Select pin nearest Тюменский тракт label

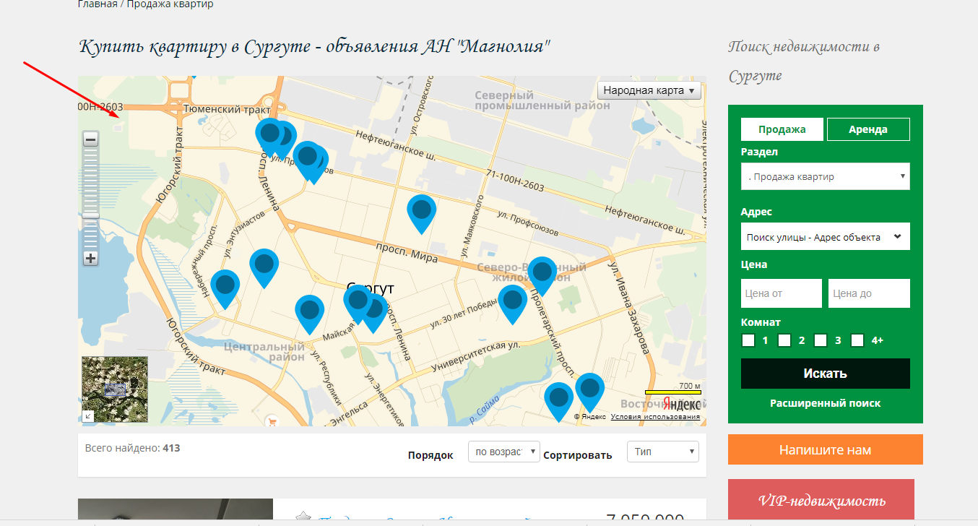269,137
